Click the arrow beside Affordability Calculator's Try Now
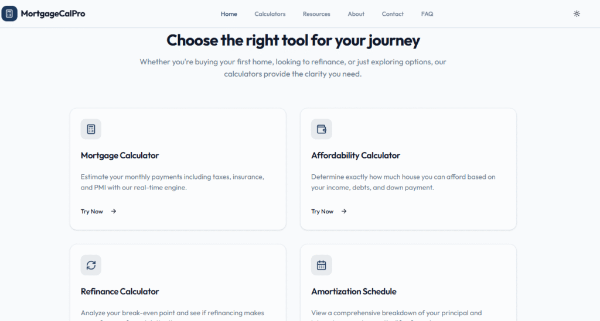 (x=344, y=212)
